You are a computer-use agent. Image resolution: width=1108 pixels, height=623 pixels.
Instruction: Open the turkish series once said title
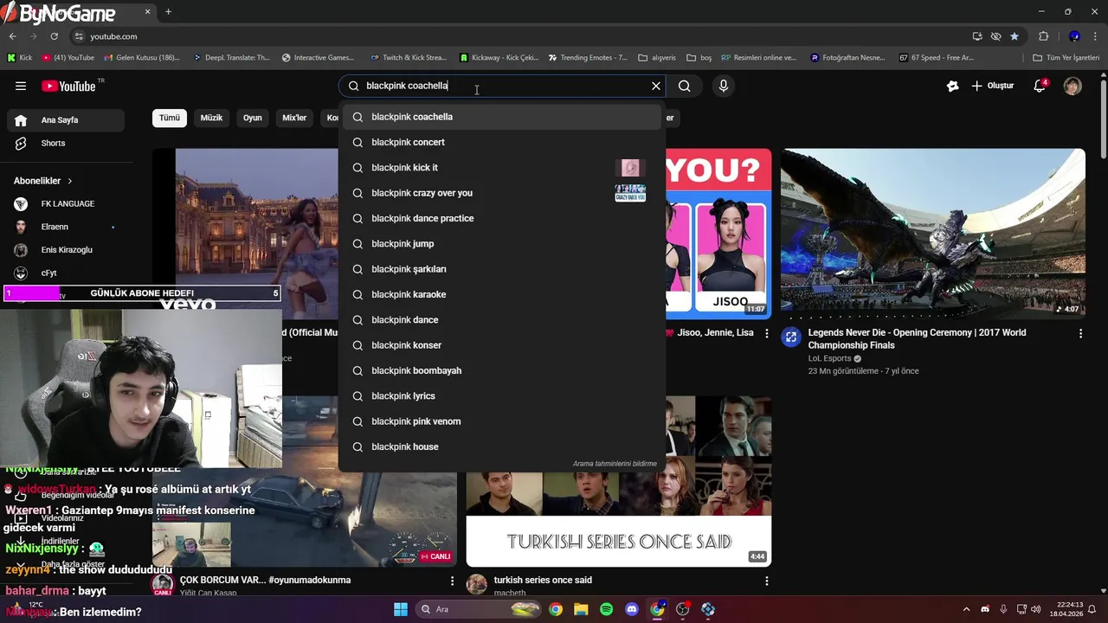click(543, 580)
